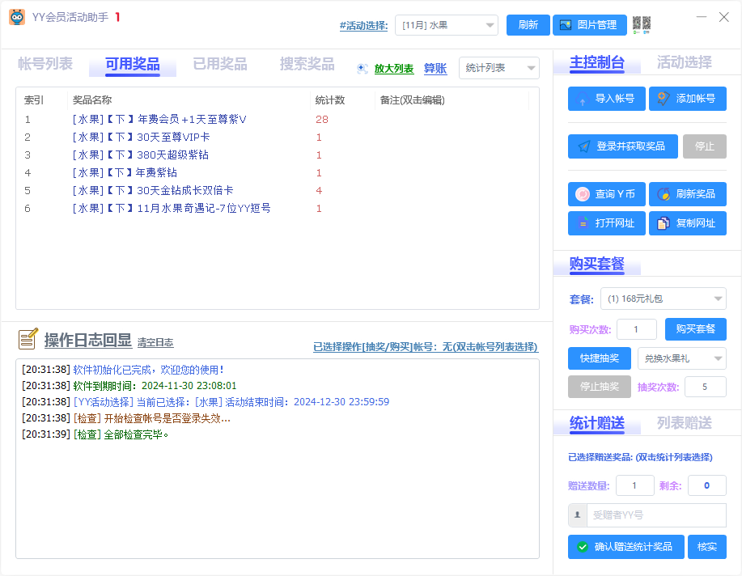Switch to the 活动选择 panel tab
The image size is (742, 576).
(685, 62)
